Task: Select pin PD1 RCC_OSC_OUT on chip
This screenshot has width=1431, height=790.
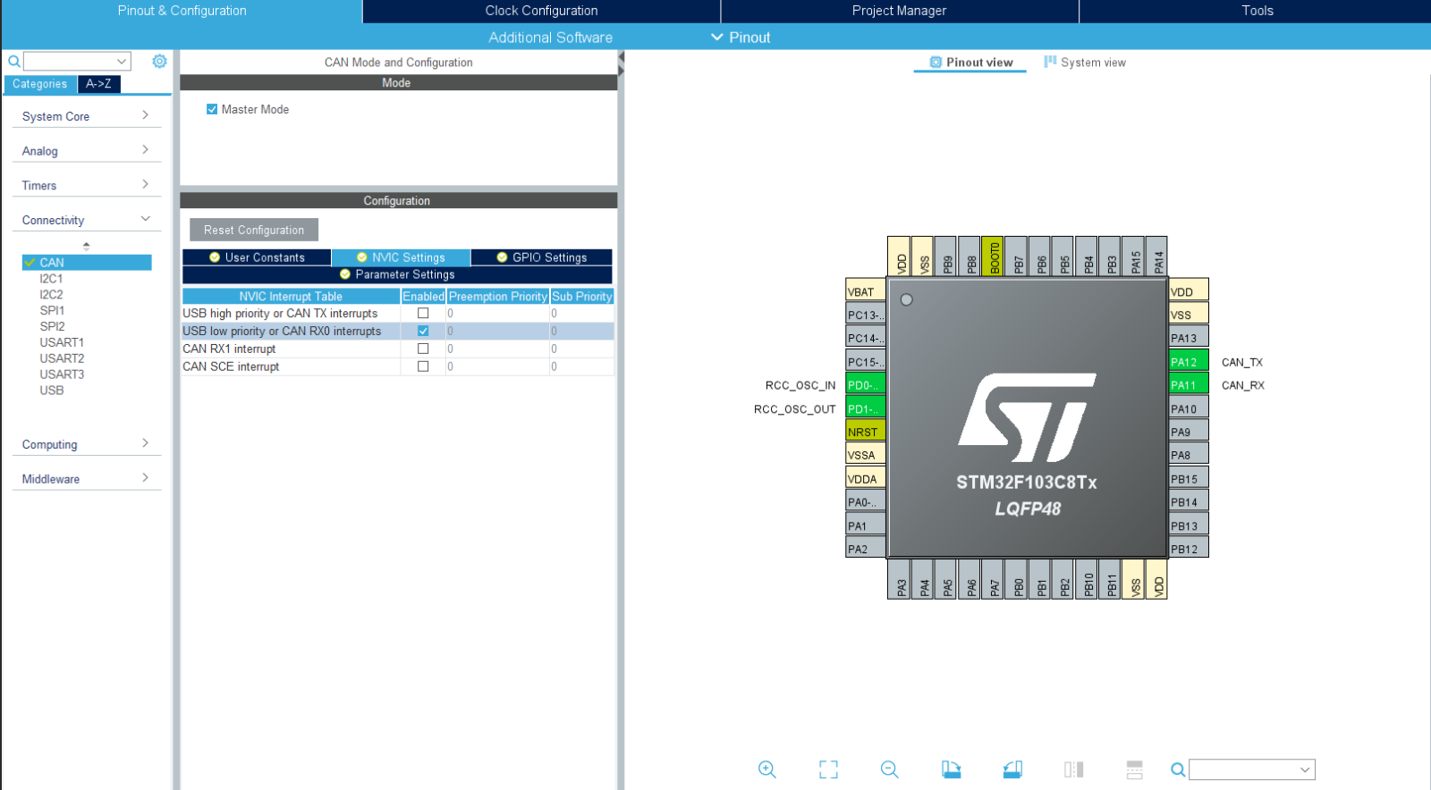Action: 865,408
